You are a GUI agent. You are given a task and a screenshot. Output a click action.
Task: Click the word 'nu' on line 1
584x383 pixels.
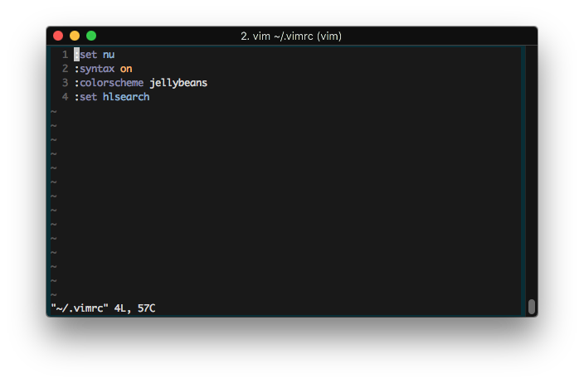pos(109,55)
